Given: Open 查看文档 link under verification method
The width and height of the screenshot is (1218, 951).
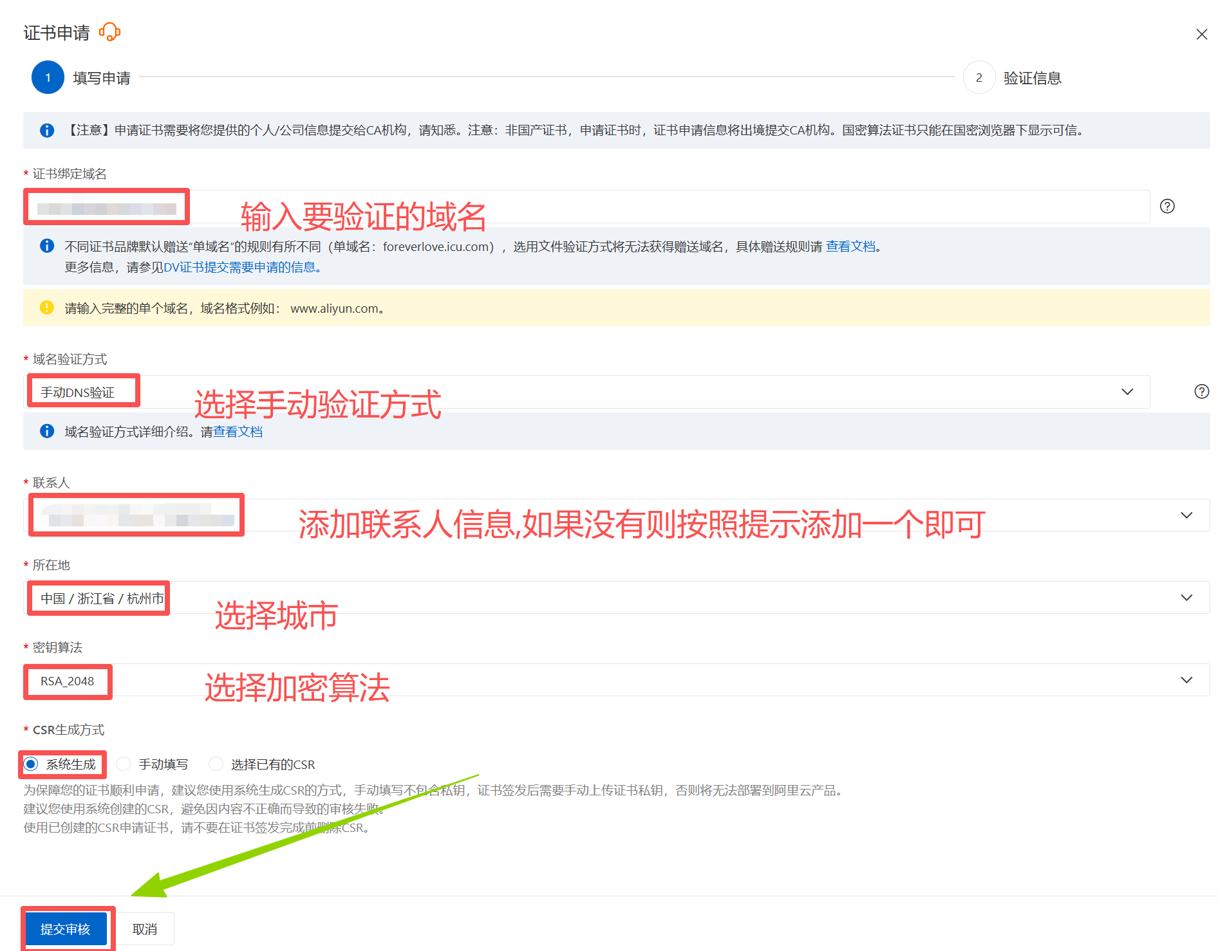Looking at the screenshot, I should click(x=238, y=432).
